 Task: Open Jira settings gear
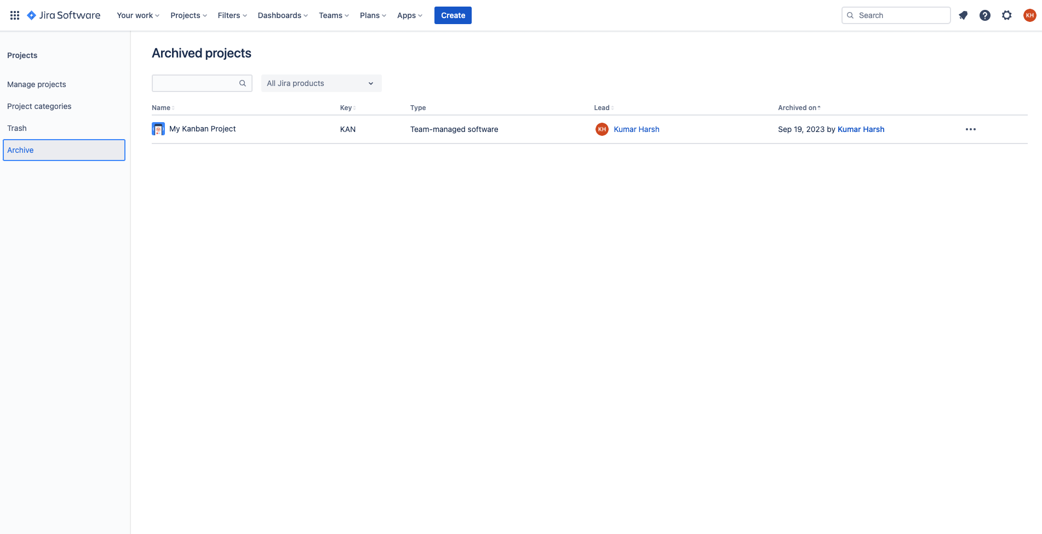[1006, 15]
